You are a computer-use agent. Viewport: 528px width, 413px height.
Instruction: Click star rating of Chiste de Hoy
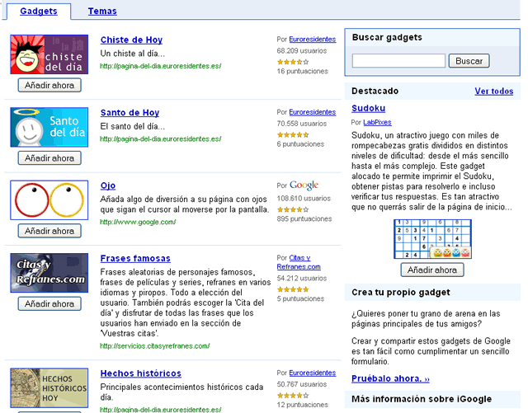pyautogui.click(x=293, y=62)
